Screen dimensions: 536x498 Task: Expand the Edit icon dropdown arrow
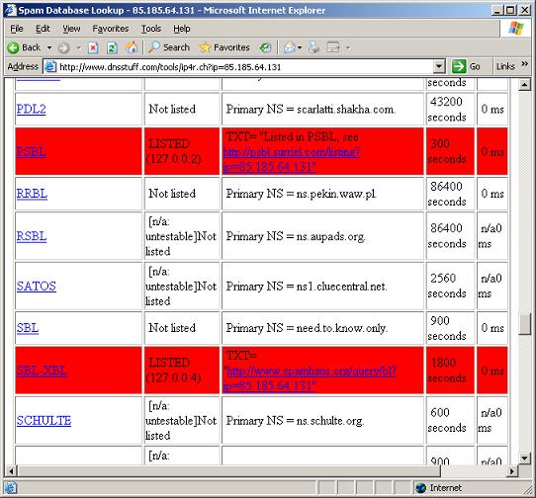(348, 47)
